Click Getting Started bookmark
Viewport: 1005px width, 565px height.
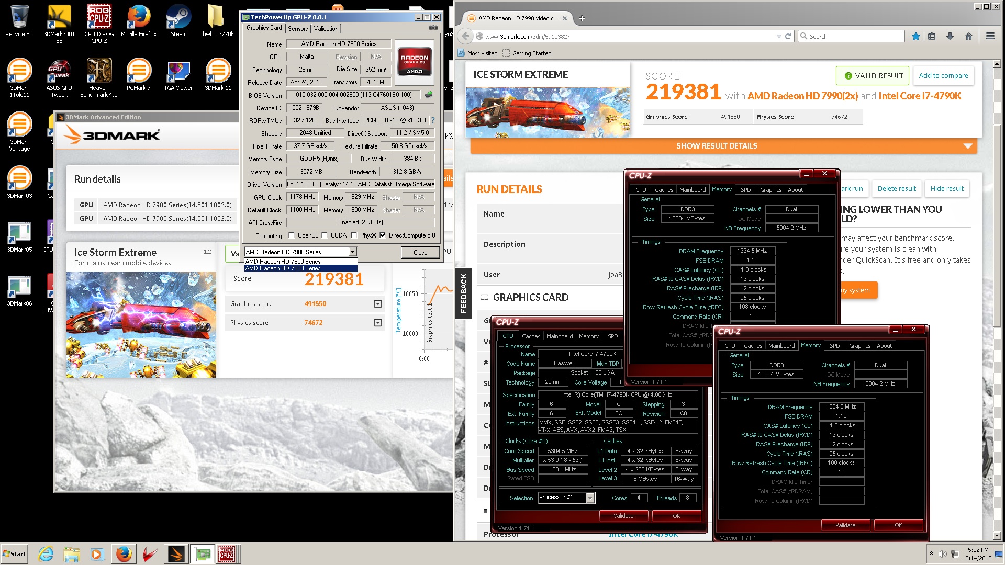(x=527, y=53)
